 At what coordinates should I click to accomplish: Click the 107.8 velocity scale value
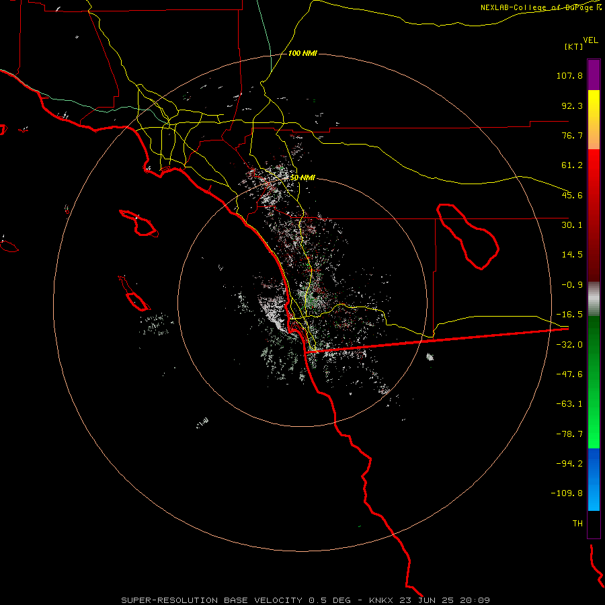pos(569,75)
